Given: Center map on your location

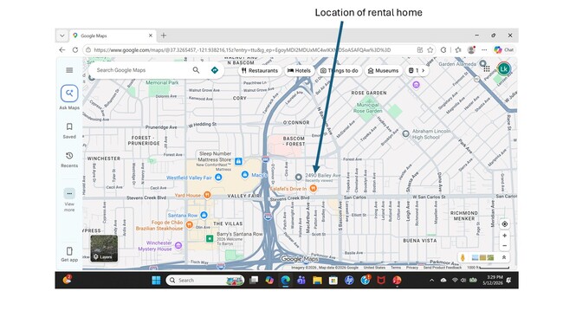Looking at the screenshot, I should point(504,224).
